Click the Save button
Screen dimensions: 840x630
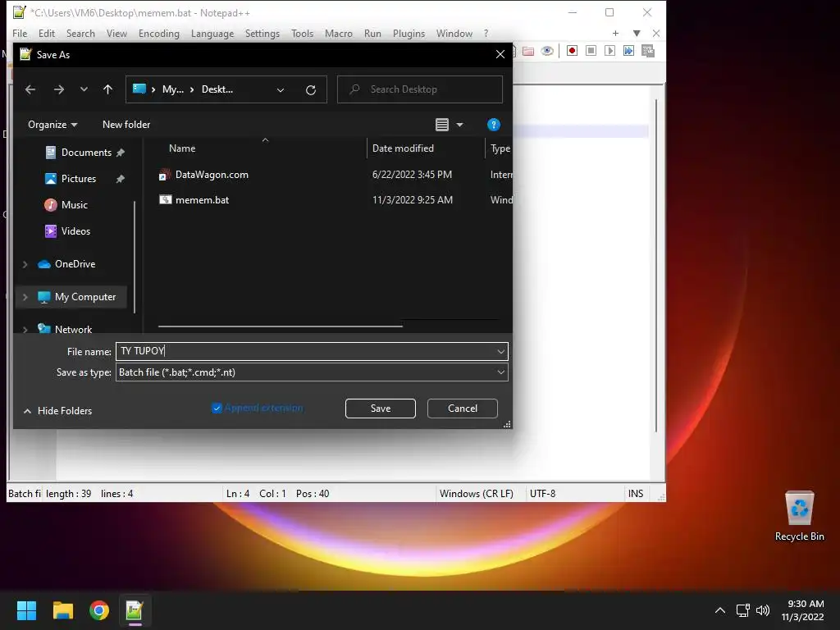pyautogui.click(x=381, y=409)
